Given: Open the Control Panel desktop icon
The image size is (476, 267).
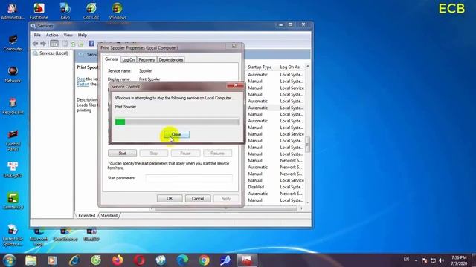Looking at the screenshot, I should [13, 140].
